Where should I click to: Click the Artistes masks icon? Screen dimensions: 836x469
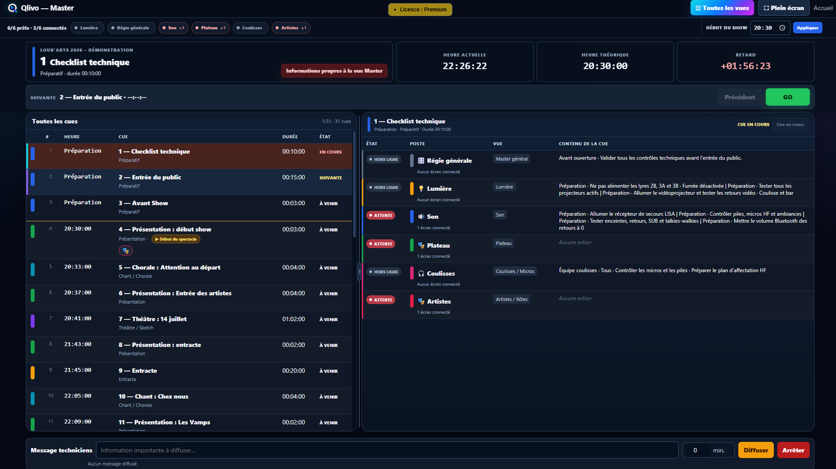tap(421, 302)
